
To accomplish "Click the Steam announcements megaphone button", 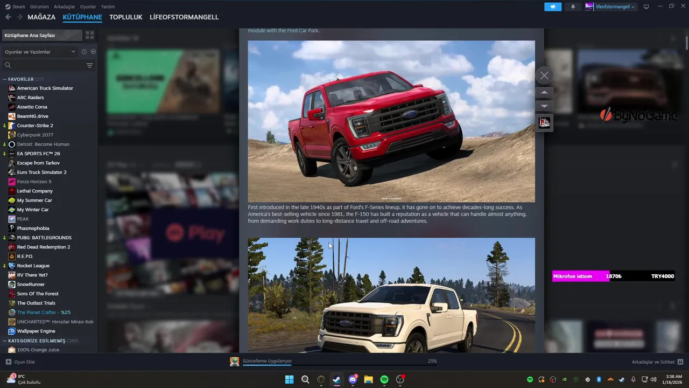I will [x=553, y=6].
